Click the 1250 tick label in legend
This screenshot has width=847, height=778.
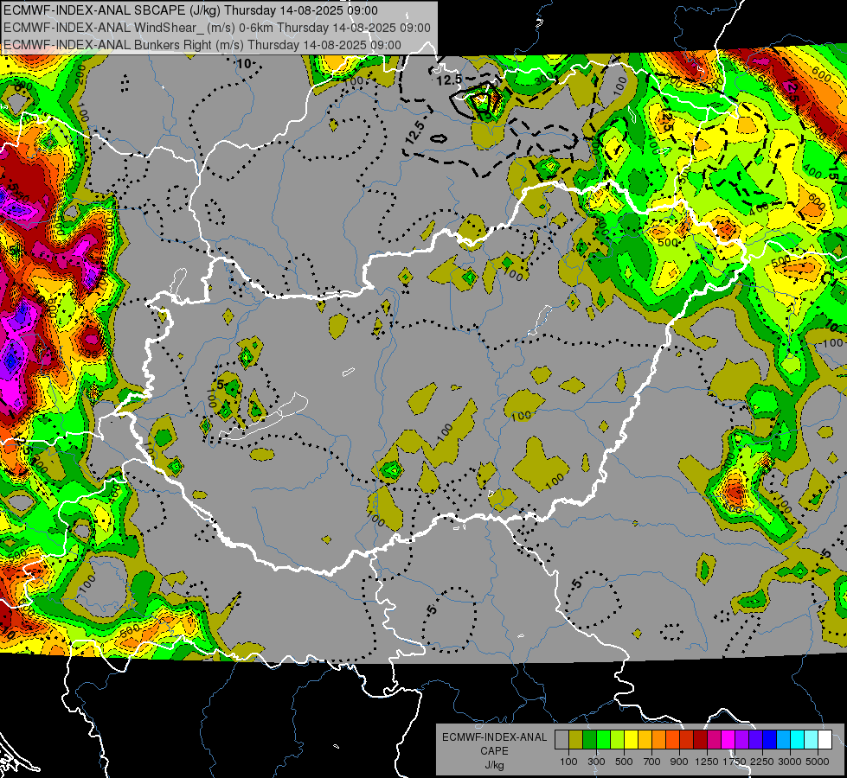click(707, 762)
